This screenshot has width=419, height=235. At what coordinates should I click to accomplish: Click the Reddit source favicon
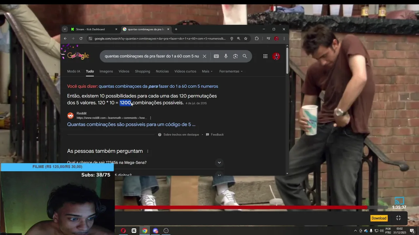pyautogui.click(x=71, y=116)
